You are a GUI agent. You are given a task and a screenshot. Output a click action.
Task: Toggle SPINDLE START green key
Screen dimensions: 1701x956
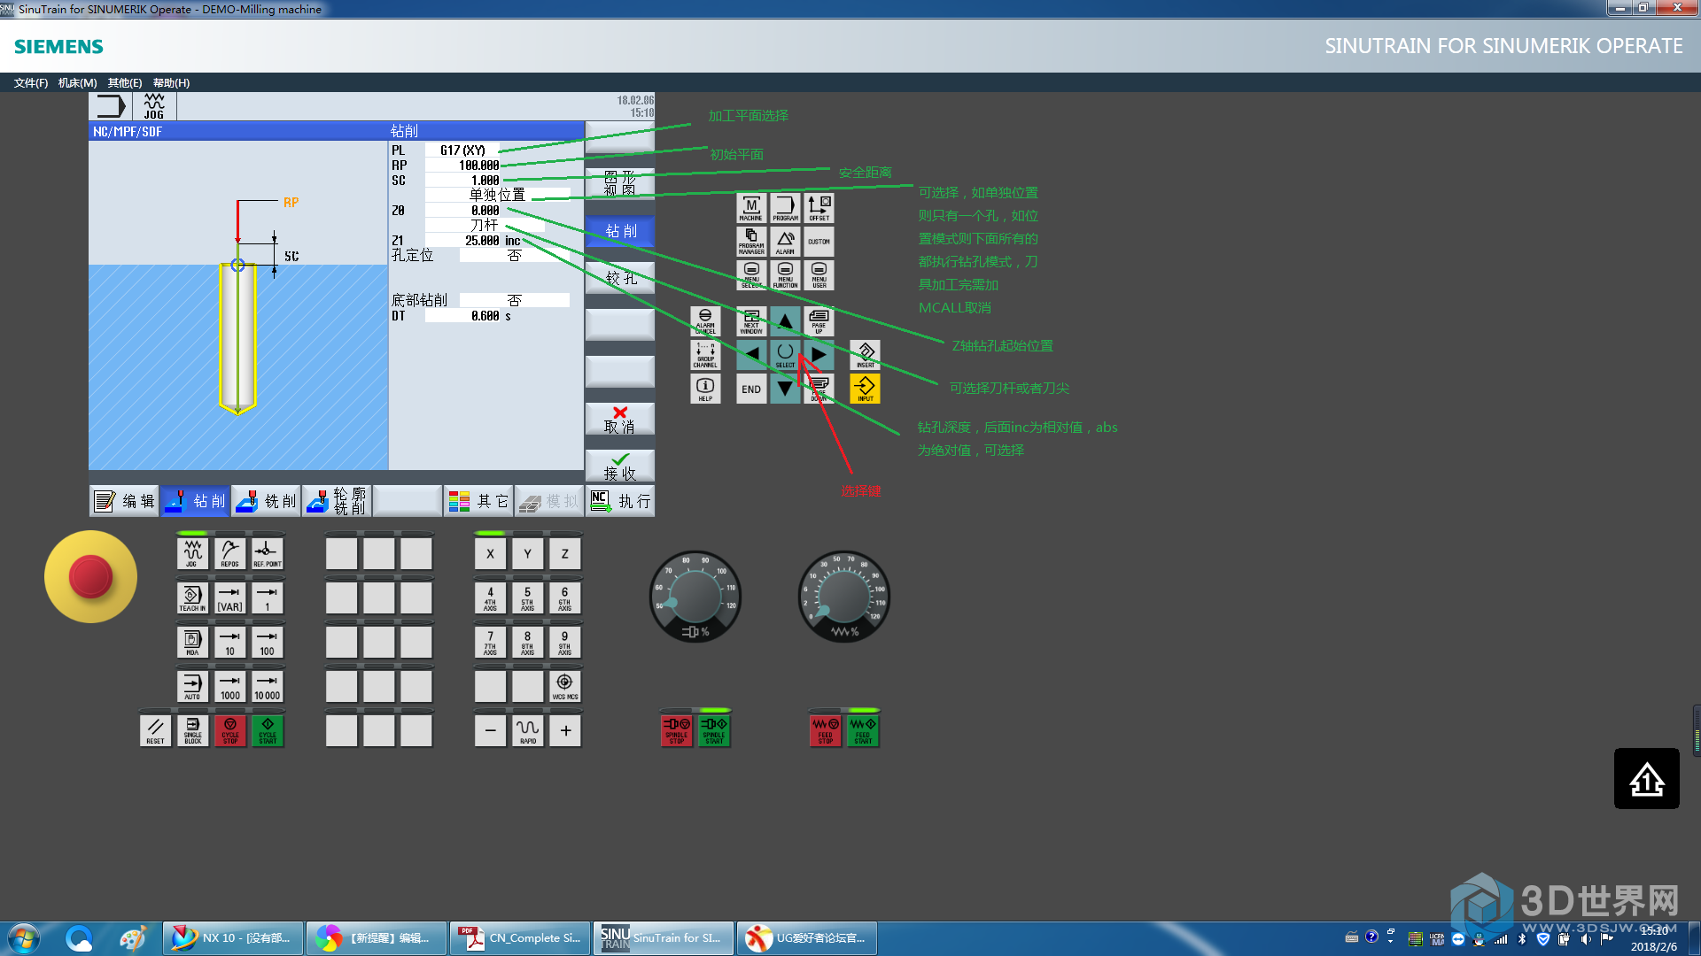tap(714, 730)
